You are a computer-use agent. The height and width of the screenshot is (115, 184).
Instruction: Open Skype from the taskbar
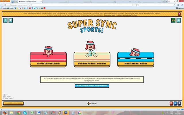coord(25,113)
